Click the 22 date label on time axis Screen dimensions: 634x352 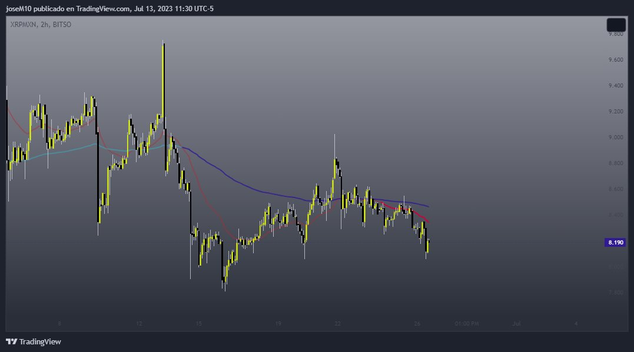(338, 324)
